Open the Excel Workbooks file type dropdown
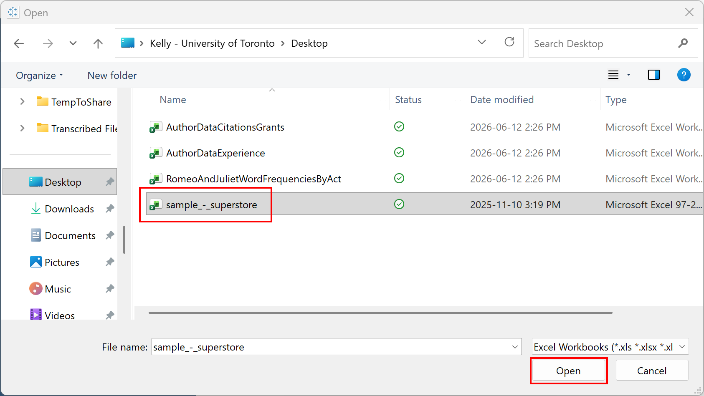Viewport: 704px width, 396px height. [610, 347]
